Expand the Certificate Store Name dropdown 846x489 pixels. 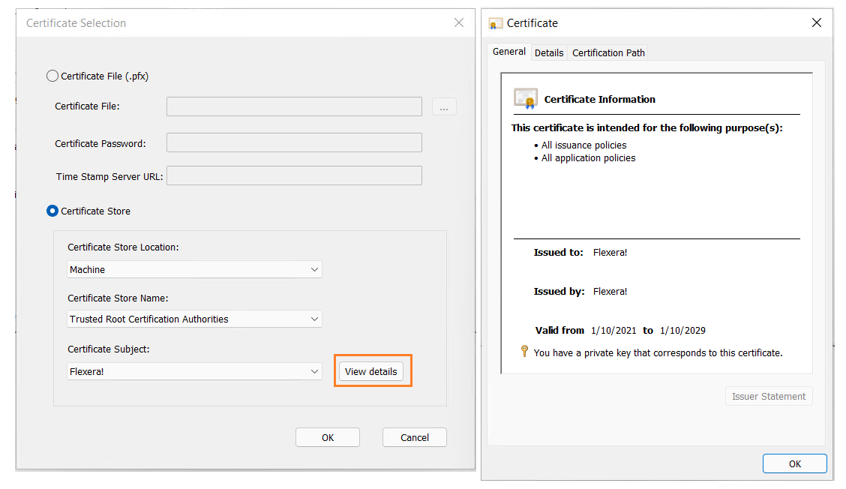click(194, 319)
